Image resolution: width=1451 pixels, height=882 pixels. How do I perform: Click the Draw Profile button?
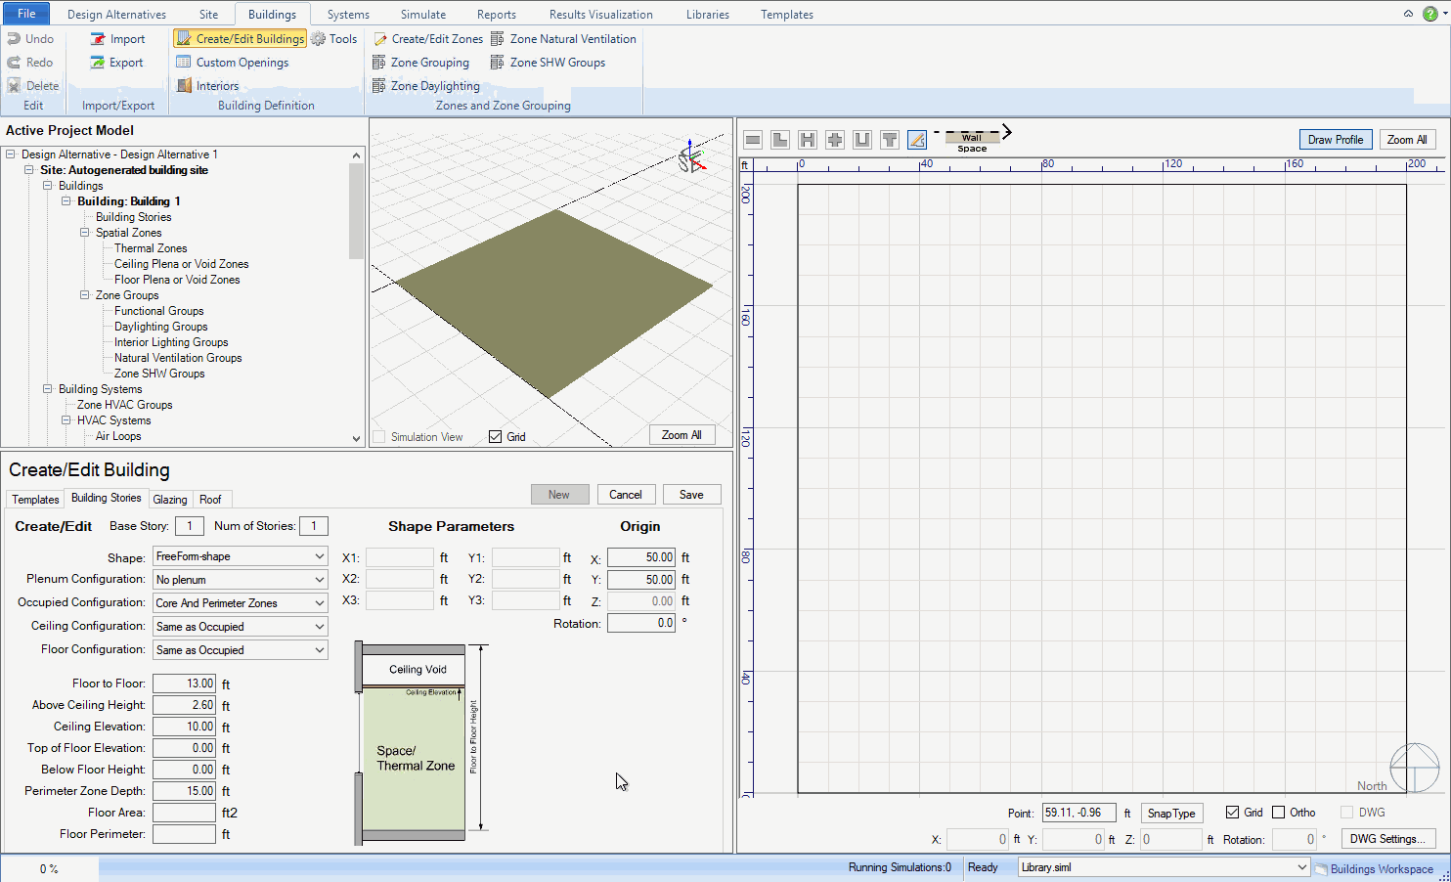(x=1335, y=140)
